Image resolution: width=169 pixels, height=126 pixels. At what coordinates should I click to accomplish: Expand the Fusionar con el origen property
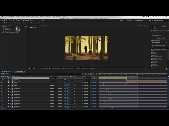coord(2,33)
